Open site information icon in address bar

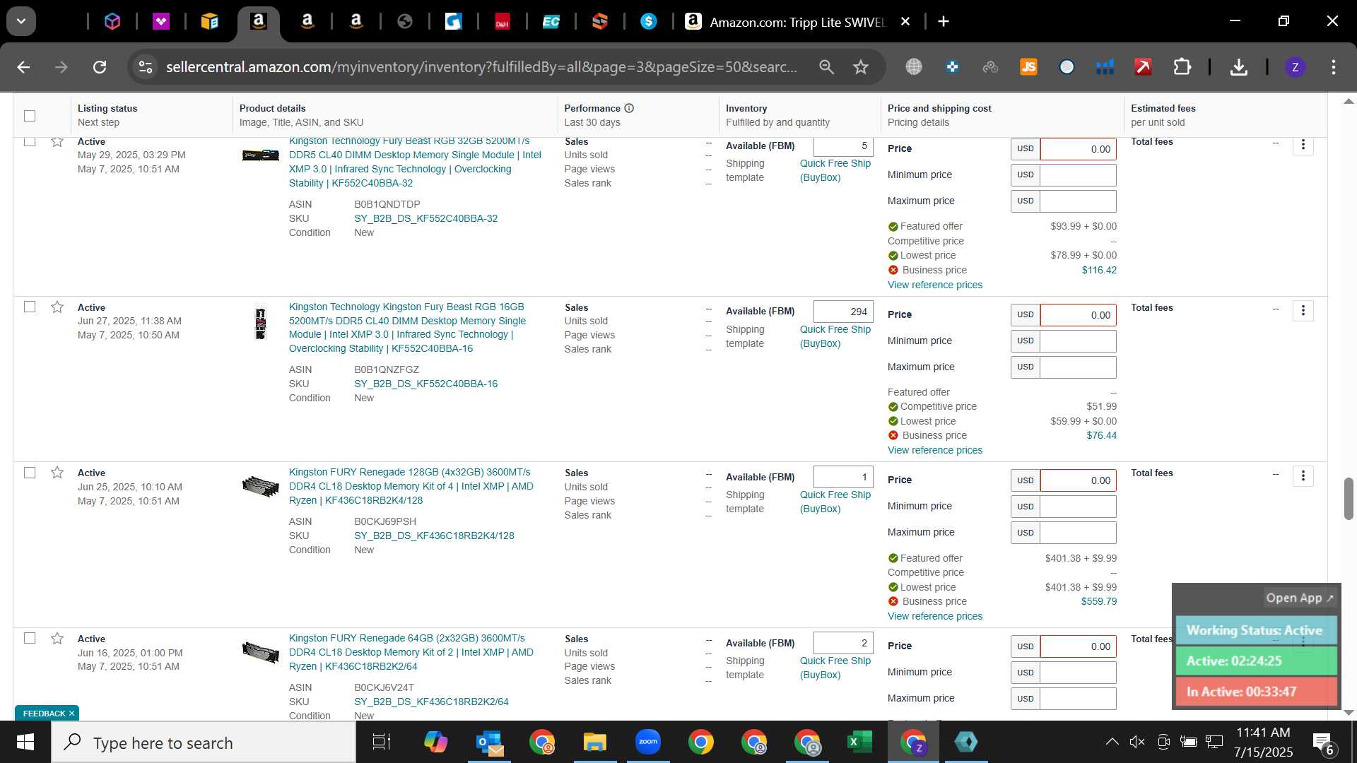pyautogui.click(x=146, y=67)
